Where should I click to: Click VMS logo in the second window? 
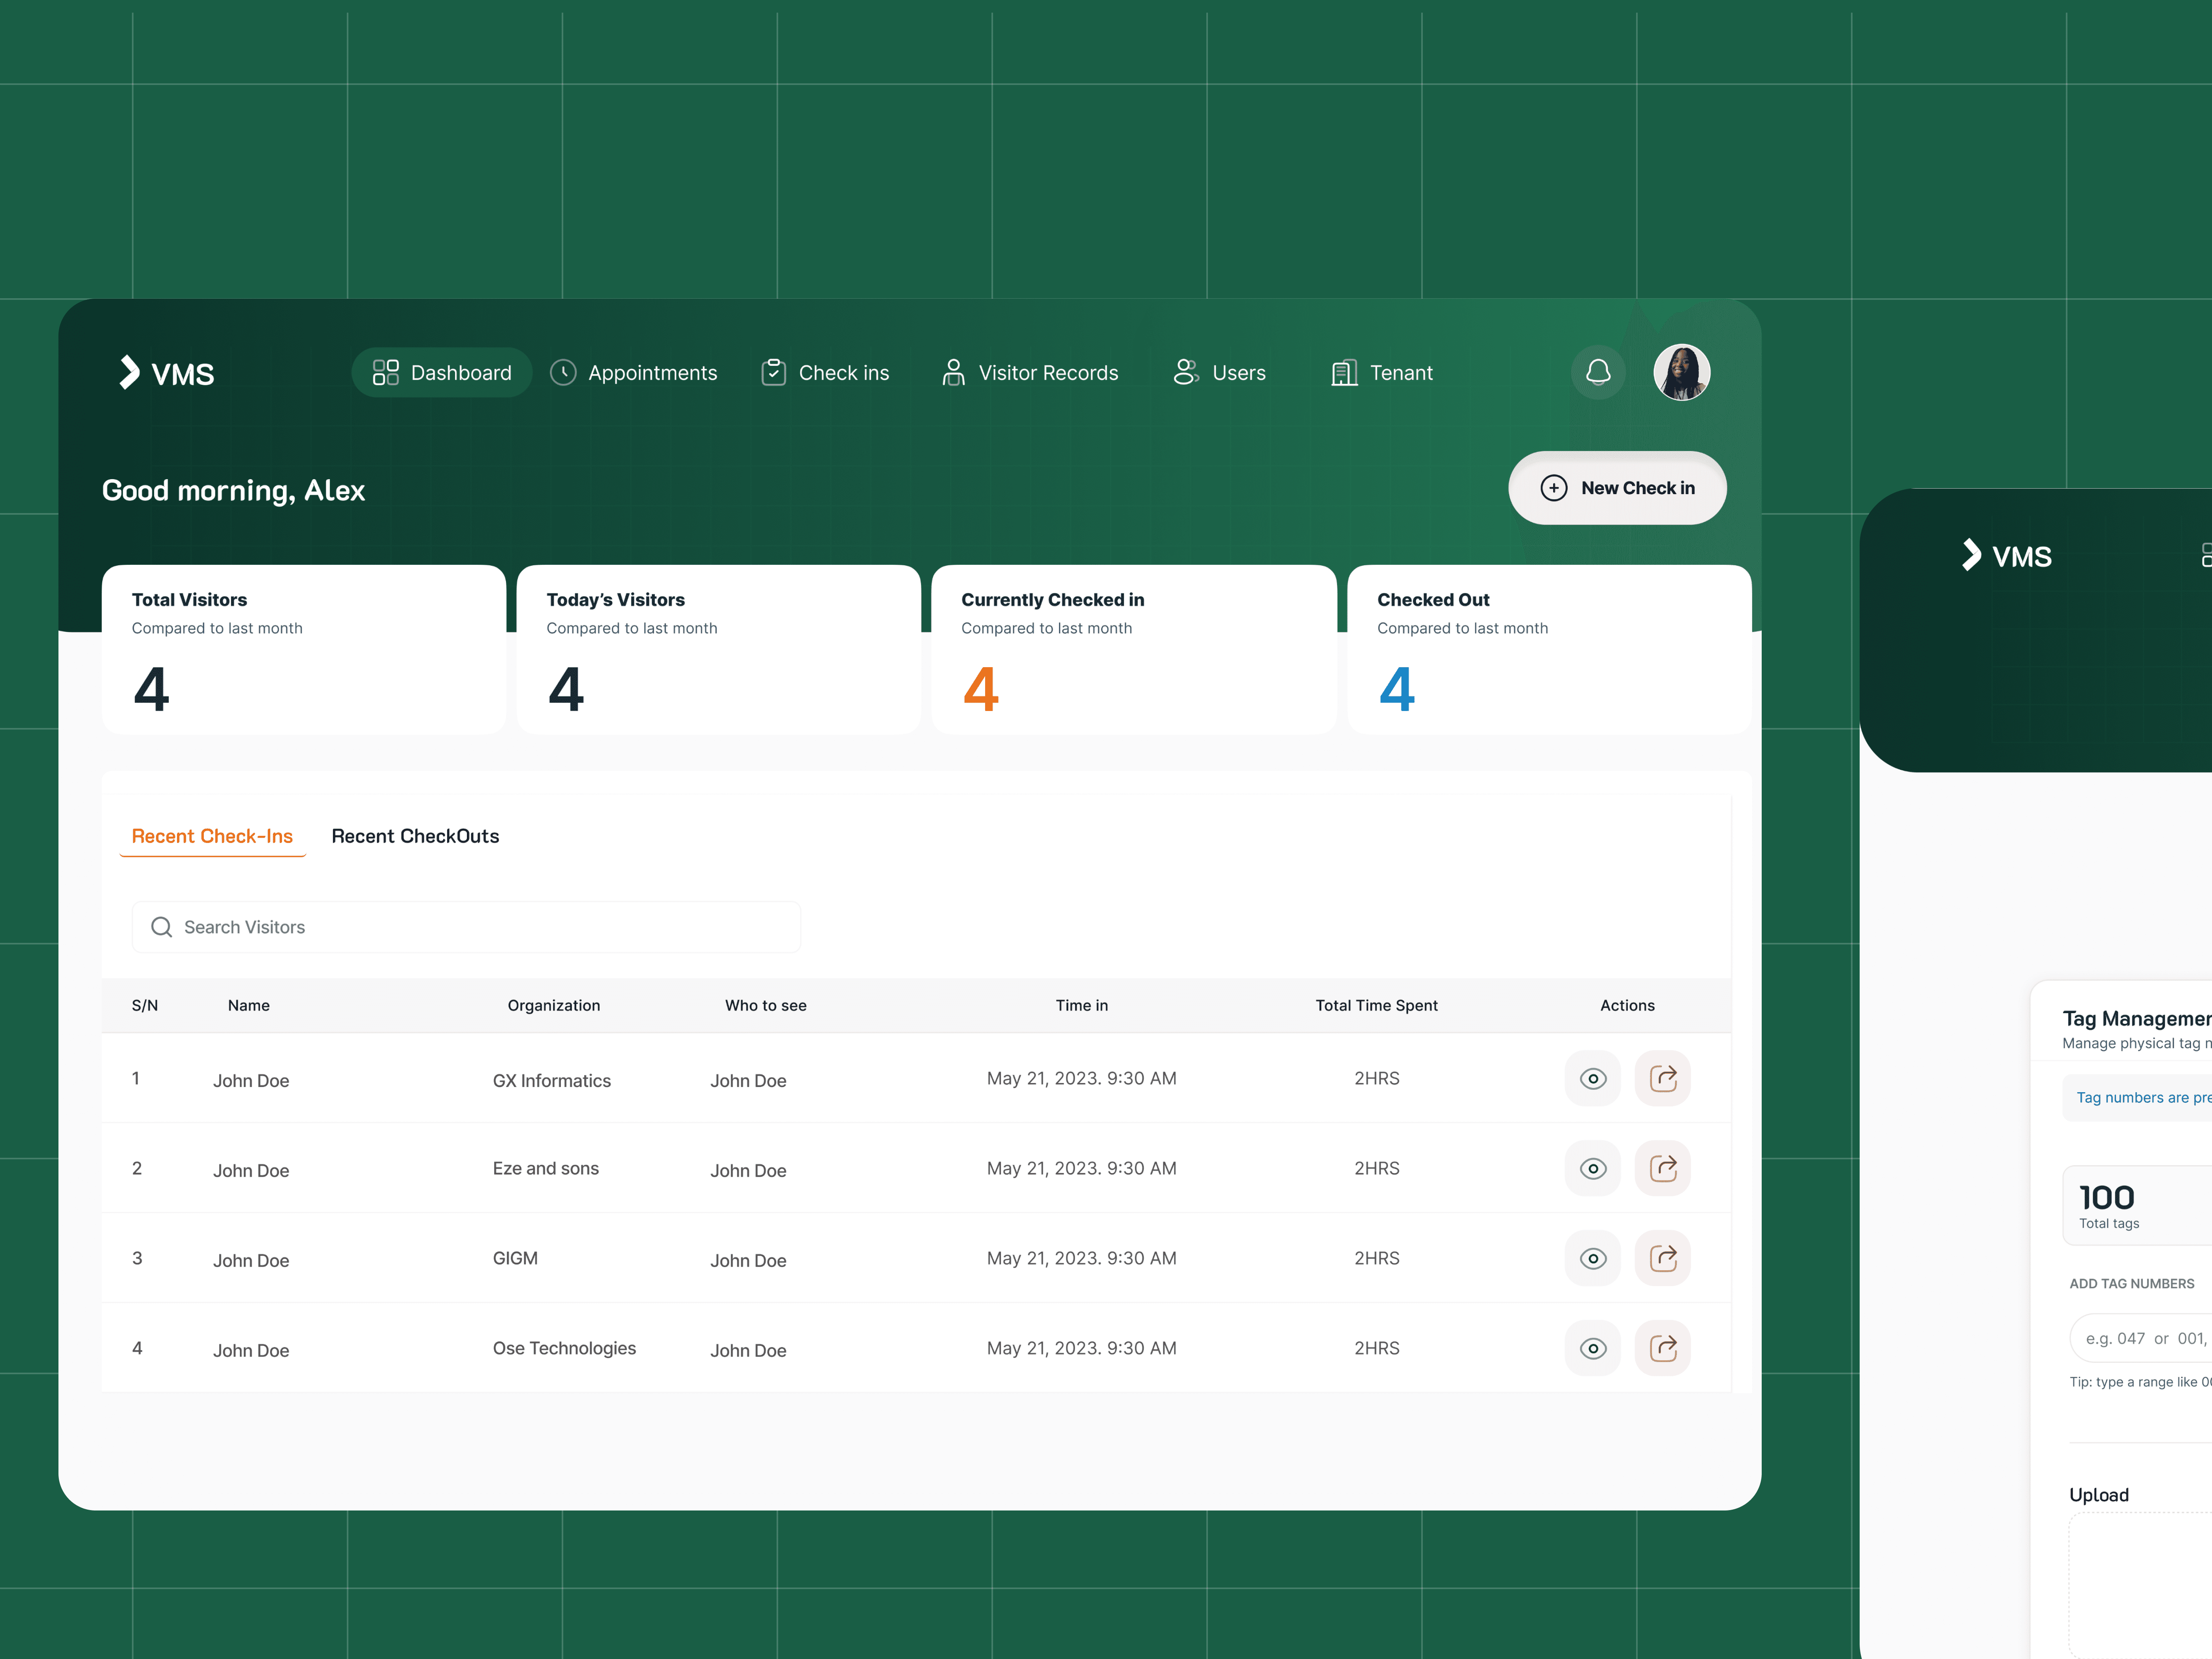[x=2007, y=556]
